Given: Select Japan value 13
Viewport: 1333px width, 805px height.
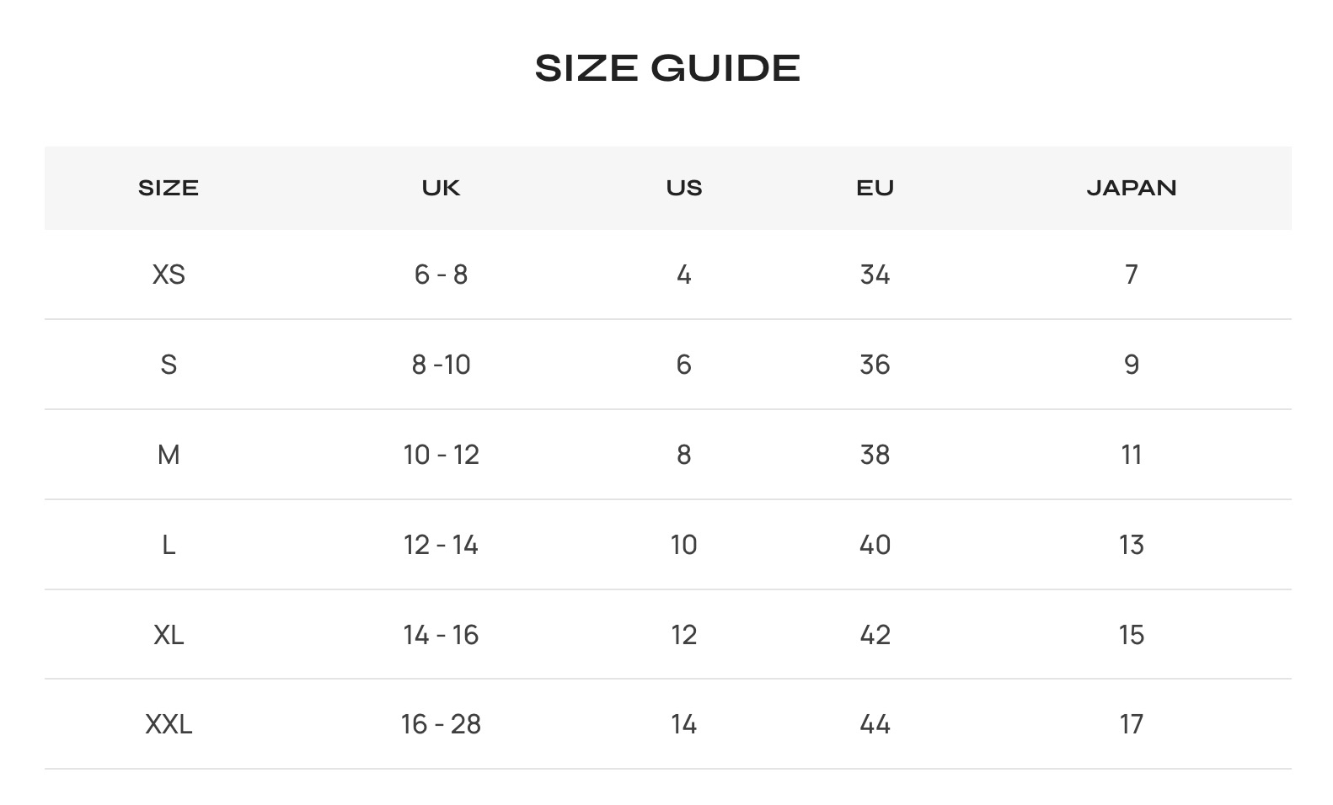Looking at the screenshot, I should pos(1131,545).
